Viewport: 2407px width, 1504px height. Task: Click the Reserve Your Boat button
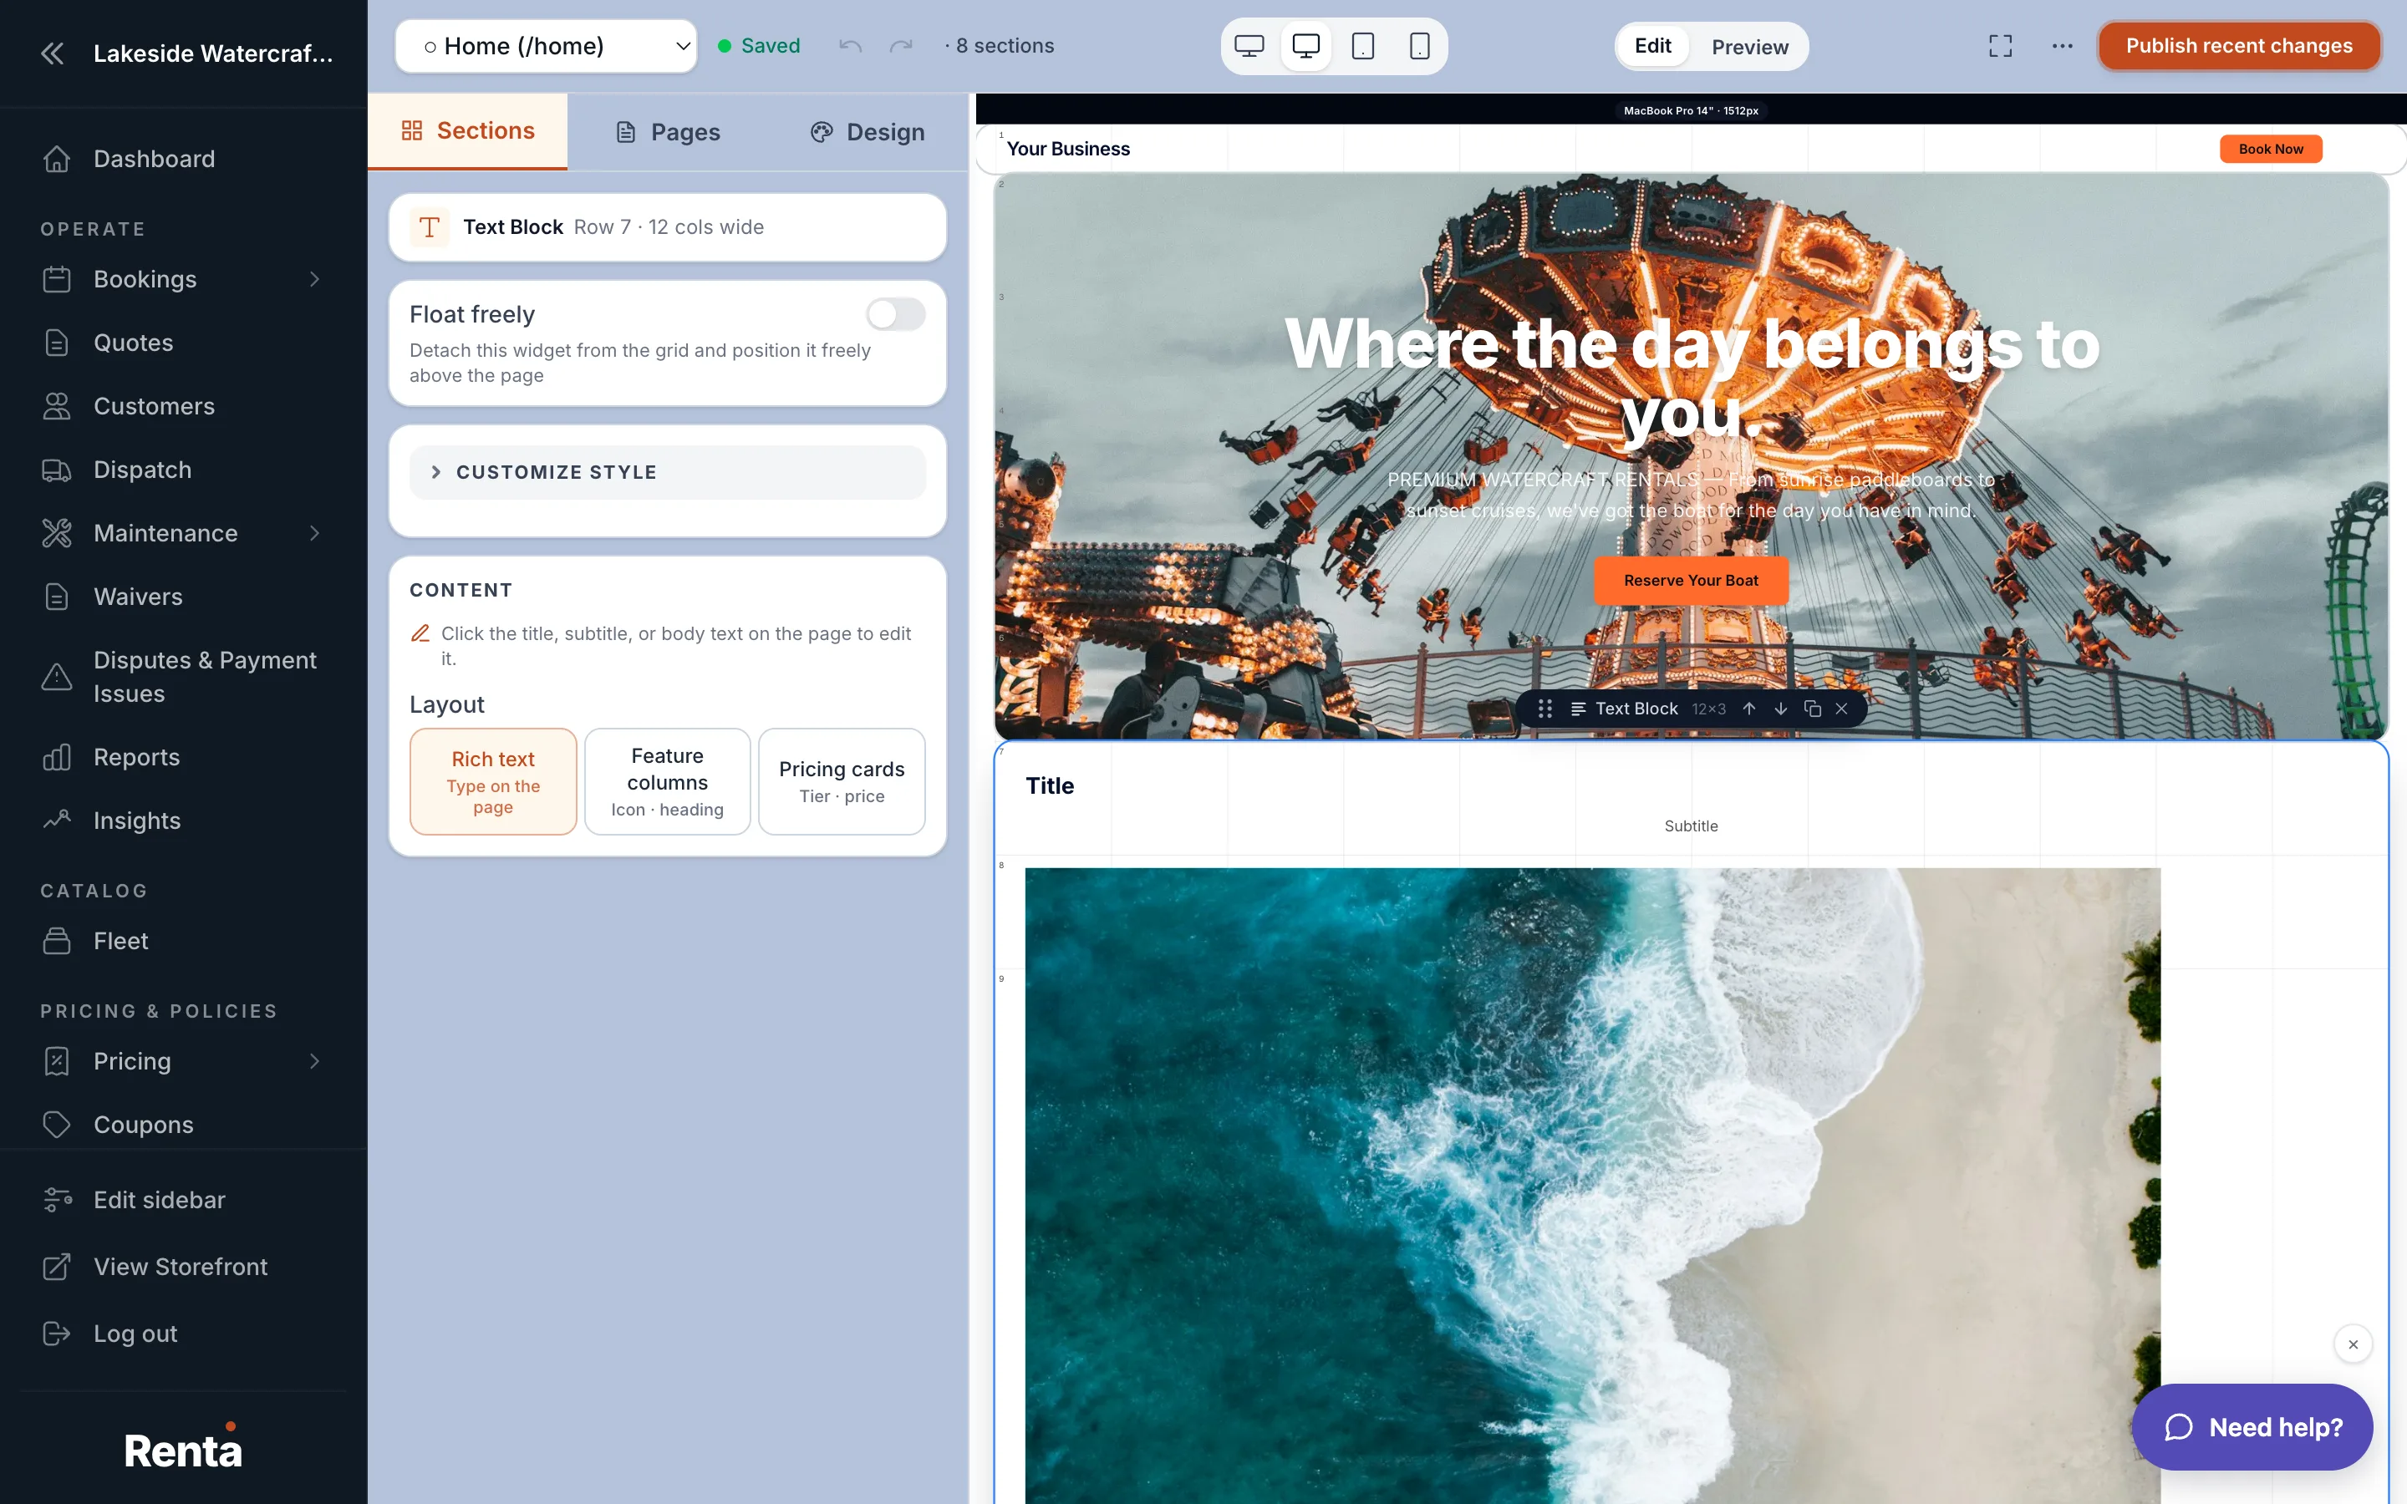[x=1691, y=581]
